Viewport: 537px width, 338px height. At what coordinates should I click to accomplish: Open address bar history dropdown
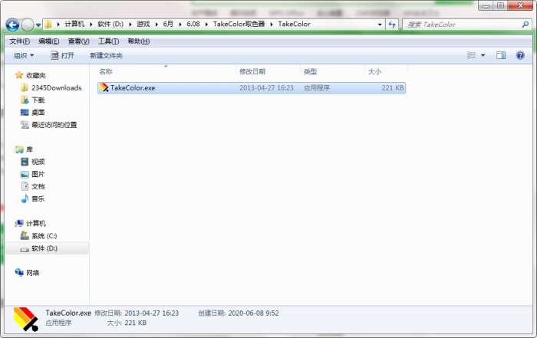click(380, 25)
